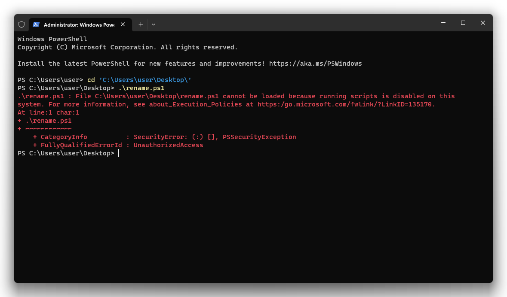
Task: Maximize the terminal window
Action: coord(463,23)
